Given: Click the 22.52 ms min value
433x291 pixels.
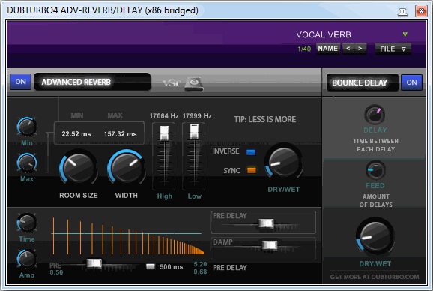Looking at the screenshot, I should (x=76, y=134).
